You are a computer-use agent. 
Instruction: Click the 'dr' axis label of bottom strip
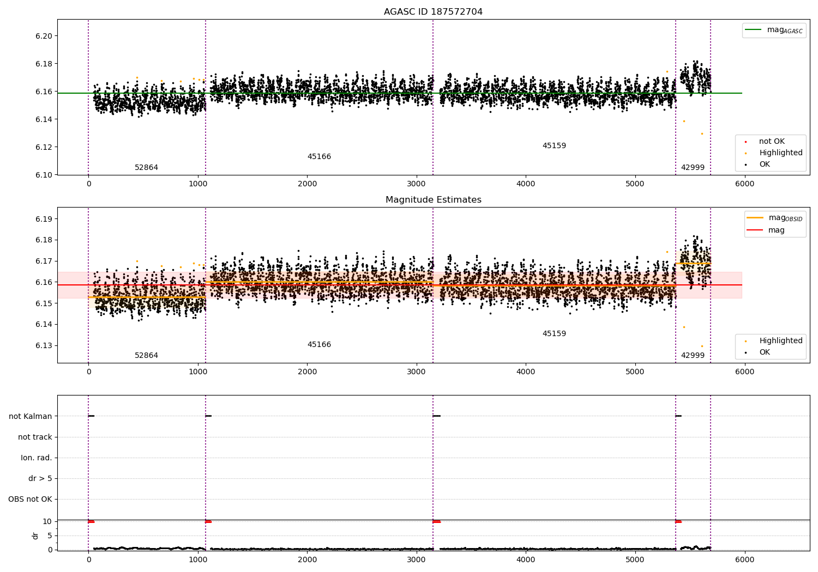pos(35,536)
